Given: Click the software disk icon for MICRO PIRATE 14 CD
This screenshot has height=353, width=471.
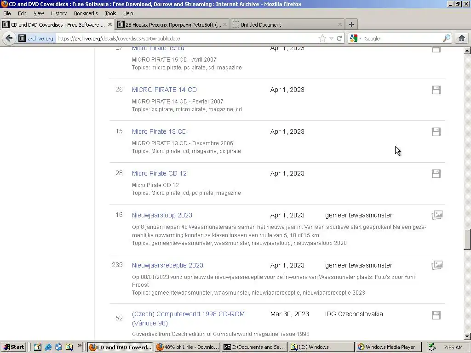Looking at the screenshot, I should (436, 90).
